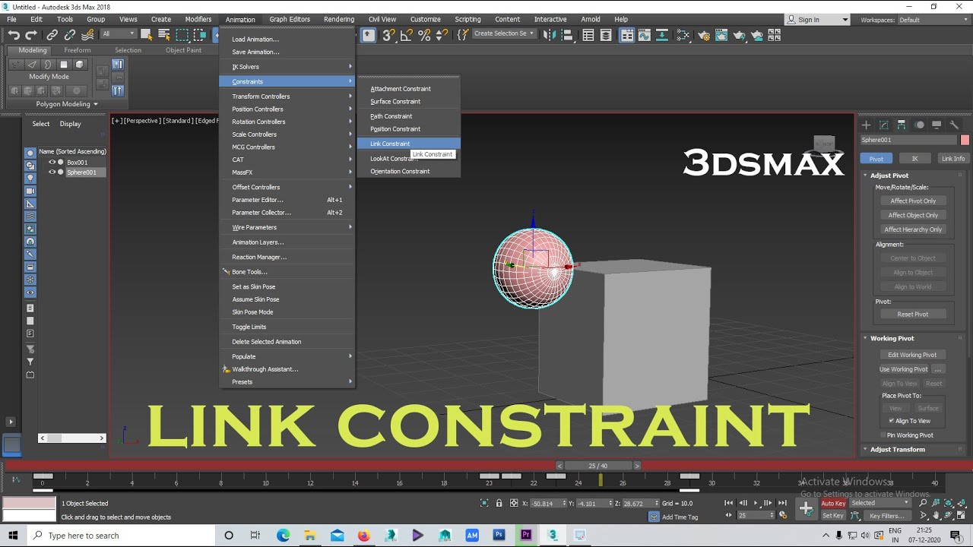The width and height of the screenshot is (973, 547).
Task: Click the 25 / 40 time slider
Action: click(x=598, y=466)
